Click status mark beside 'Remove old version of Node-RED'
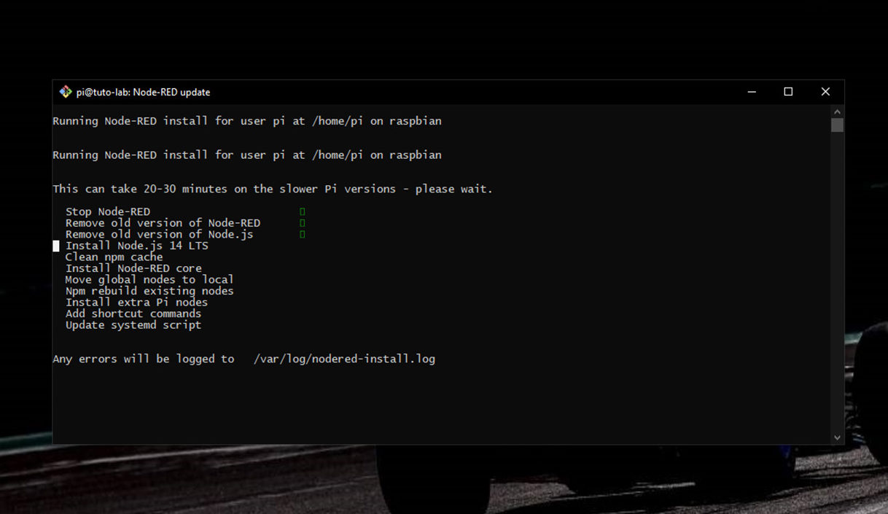888x514 pixels. pos(303,223)
